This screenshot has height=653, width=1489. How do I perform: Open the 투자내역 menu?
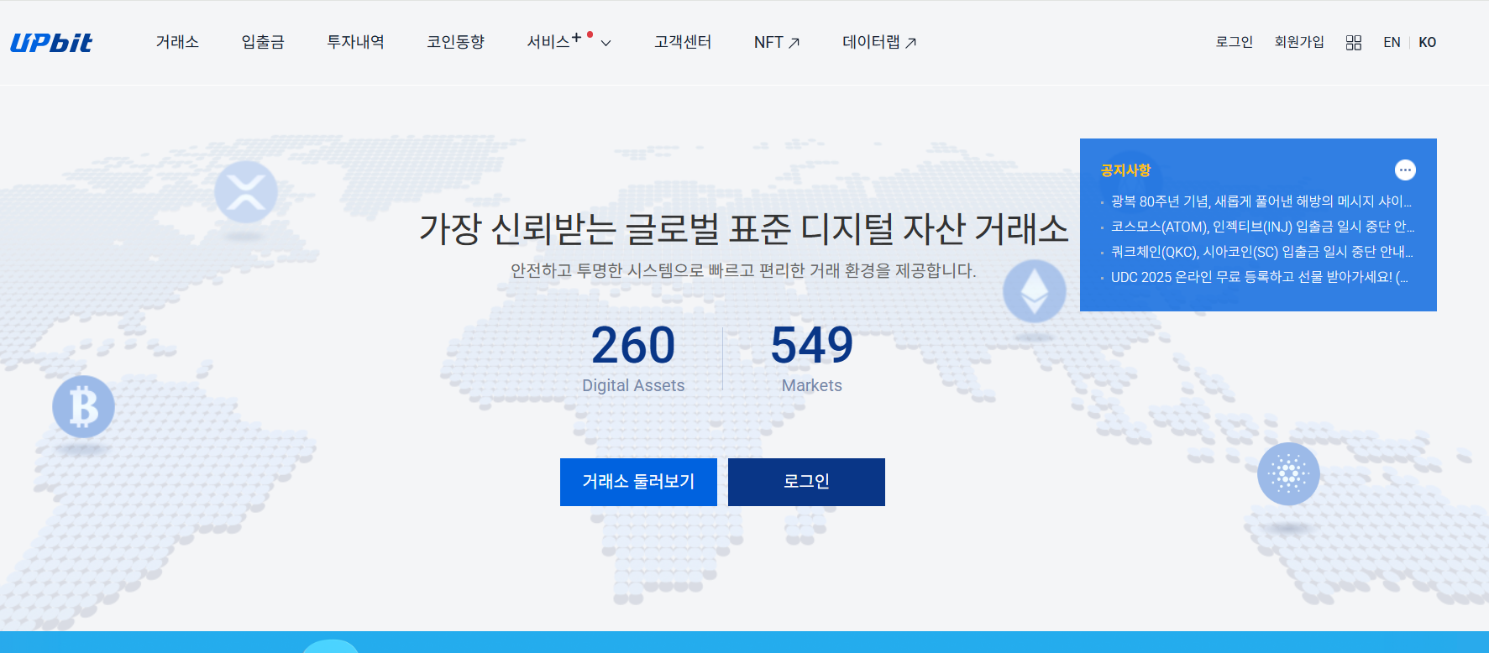click(x=355, y=42)
